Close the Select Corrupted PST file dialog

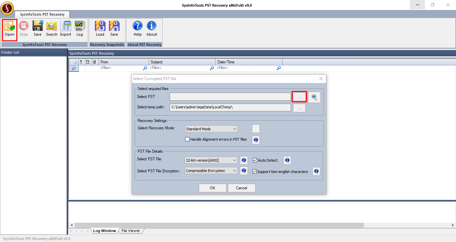point(321,79)
